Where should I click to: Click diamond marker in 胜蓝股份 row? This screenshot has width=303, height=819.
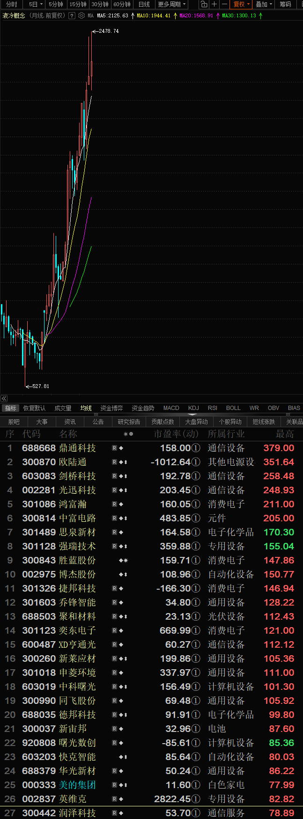(121, 560)
